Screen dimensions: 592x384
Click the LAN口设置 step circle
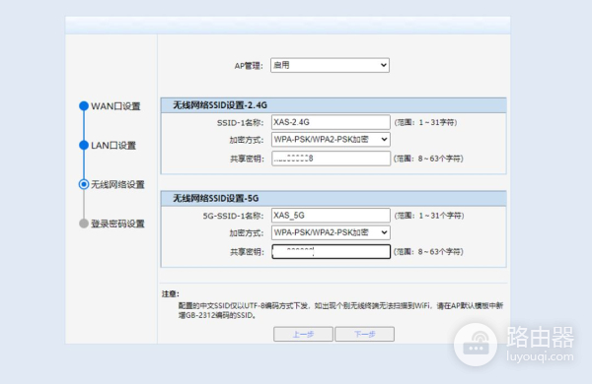click(84, 145)
